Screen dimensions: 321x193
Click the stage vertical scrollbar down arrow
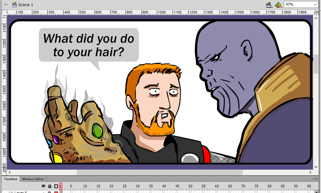coord(316,167)
